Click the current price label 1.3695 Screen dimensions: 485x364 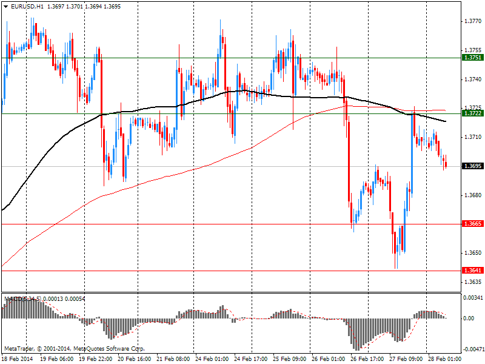point(472,166)
